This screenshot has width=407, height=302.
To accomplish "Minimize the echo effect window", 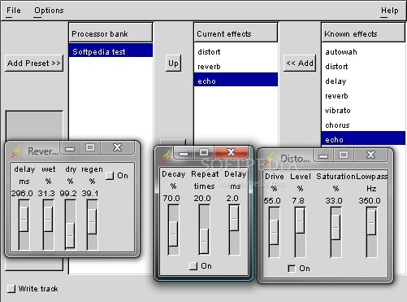I will [184, 153].
